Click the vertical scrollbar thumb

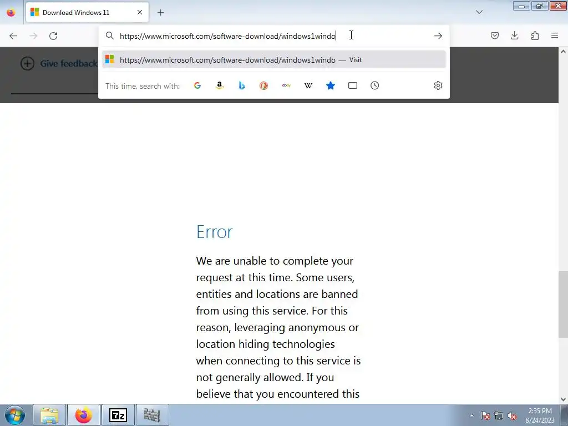[563, 305]
